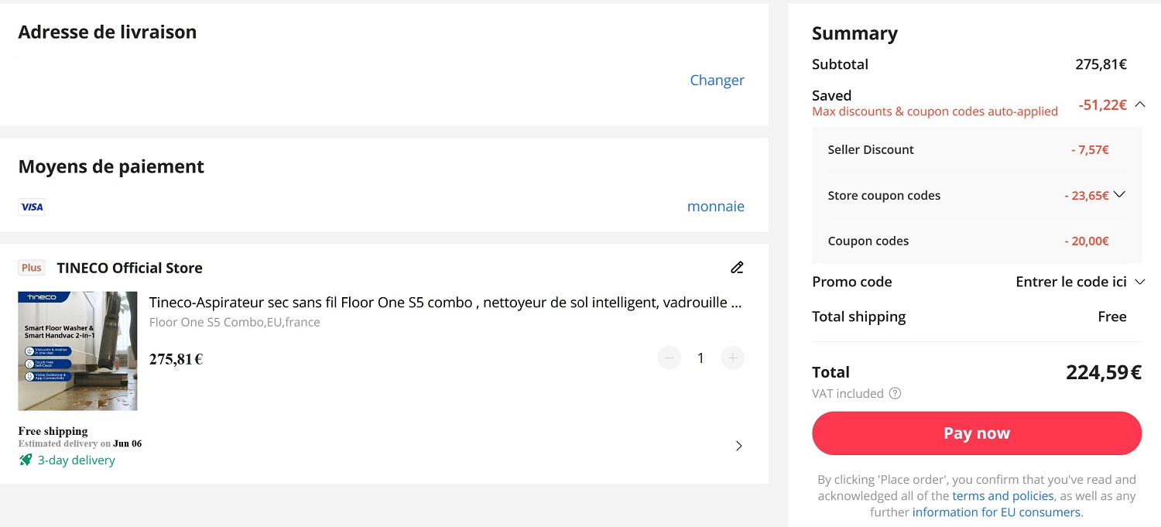This screenshot has height=527, width=1161.
Task: Click the Free shipping label
Action: [53, 431]
